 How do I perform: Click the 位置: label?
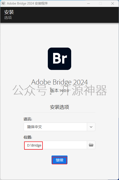pos(28,137)
